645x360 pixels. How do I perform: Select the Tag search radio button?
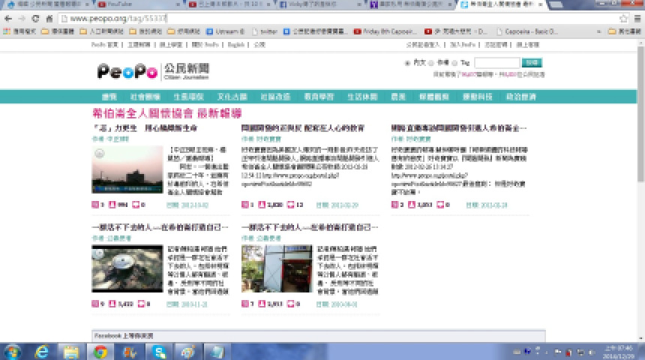[455, 63]
